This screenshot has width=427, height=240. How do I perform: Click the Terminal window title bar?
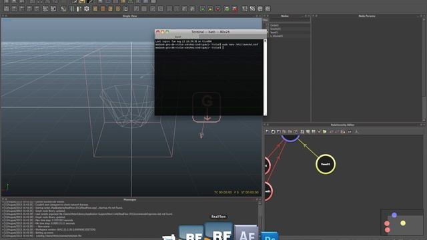(211, 32)
